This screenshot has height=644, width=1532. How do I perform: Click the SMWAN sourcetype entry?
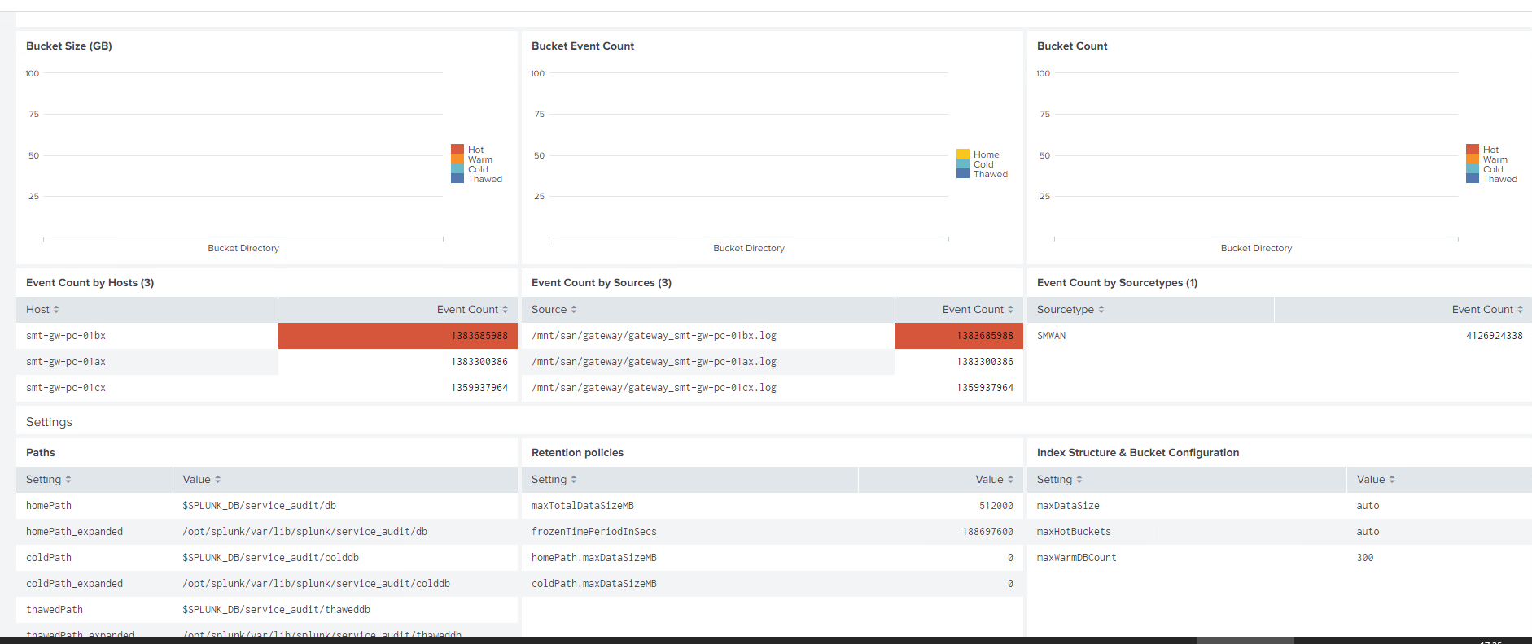pyautogui.click(x=1051, y=336)
